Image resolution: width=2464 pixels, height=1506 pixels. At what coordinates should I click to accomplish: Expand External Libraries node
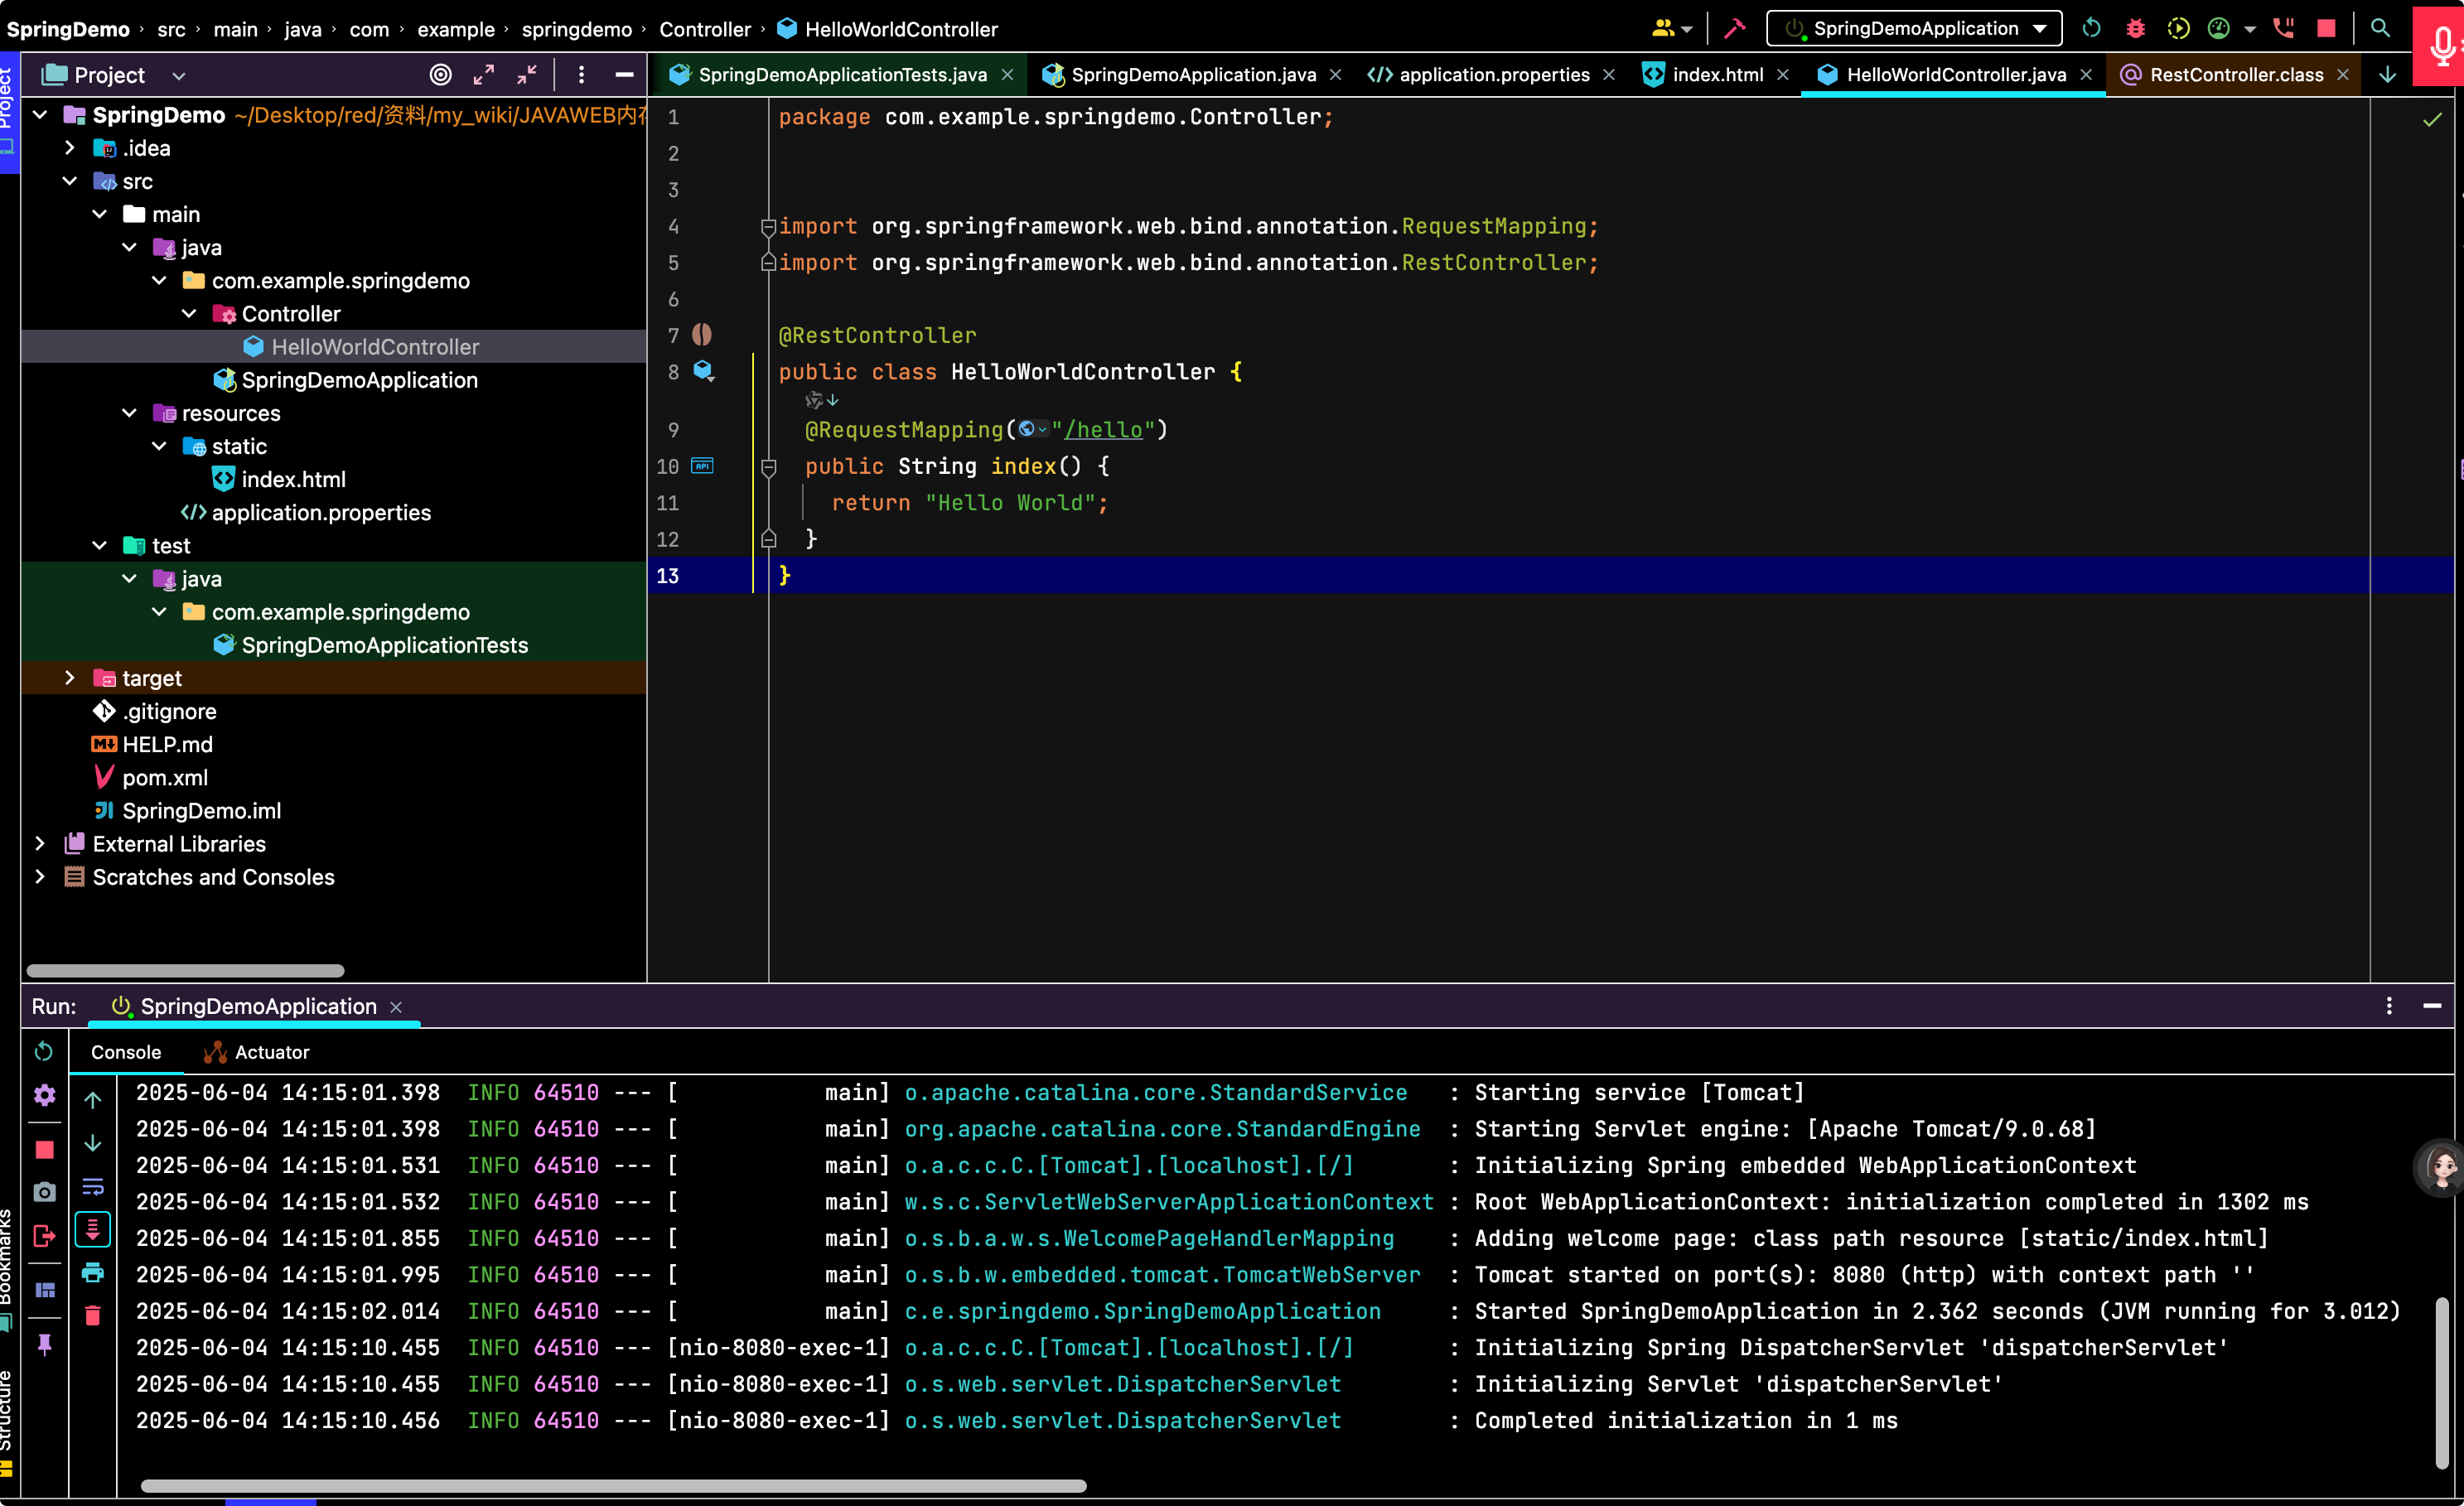coord(40,844)
